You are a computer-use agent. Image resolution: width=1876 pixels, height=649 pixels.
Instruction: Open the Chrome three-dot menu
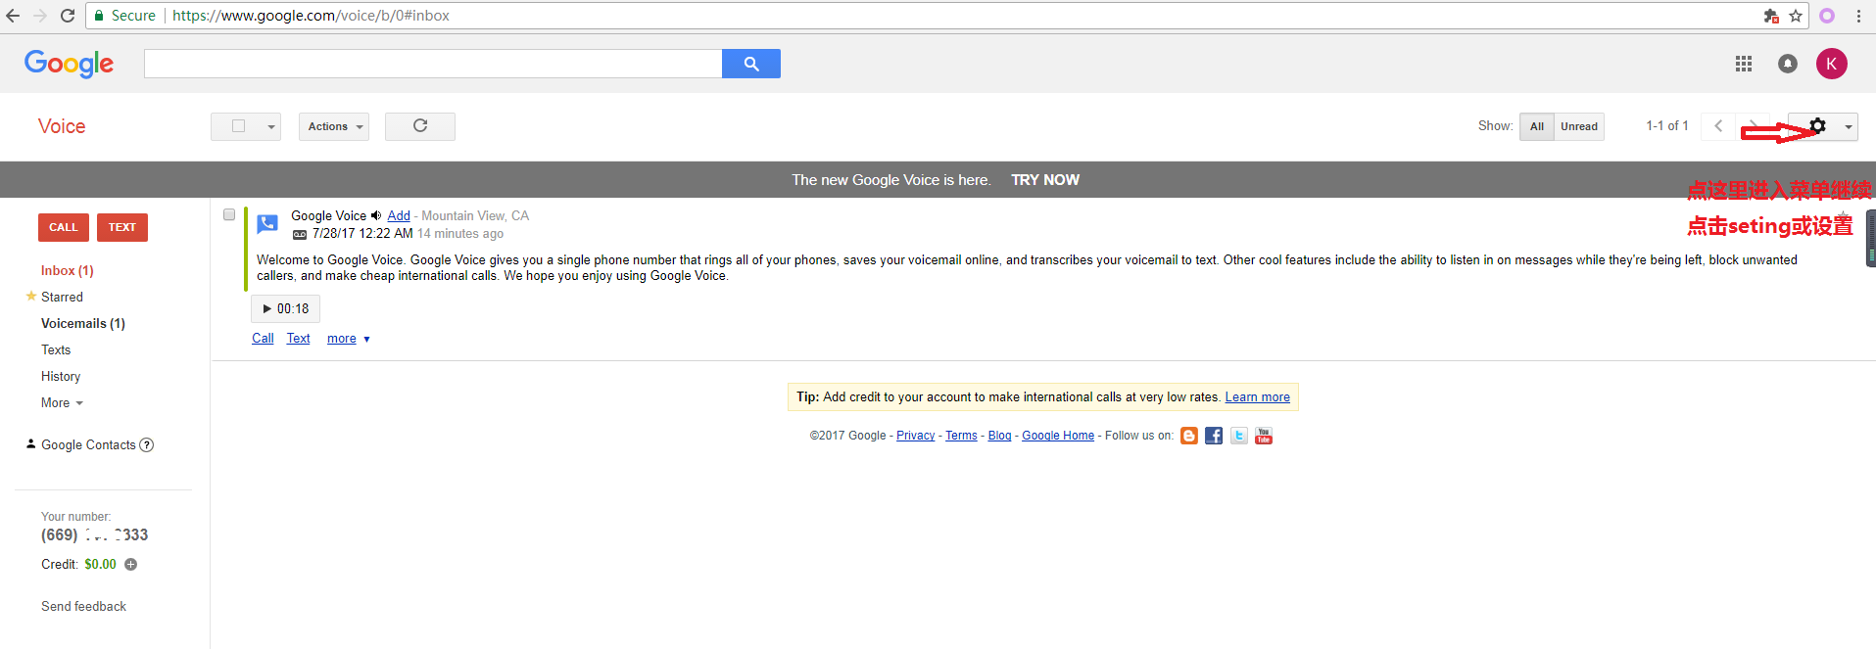point(1858,16)
